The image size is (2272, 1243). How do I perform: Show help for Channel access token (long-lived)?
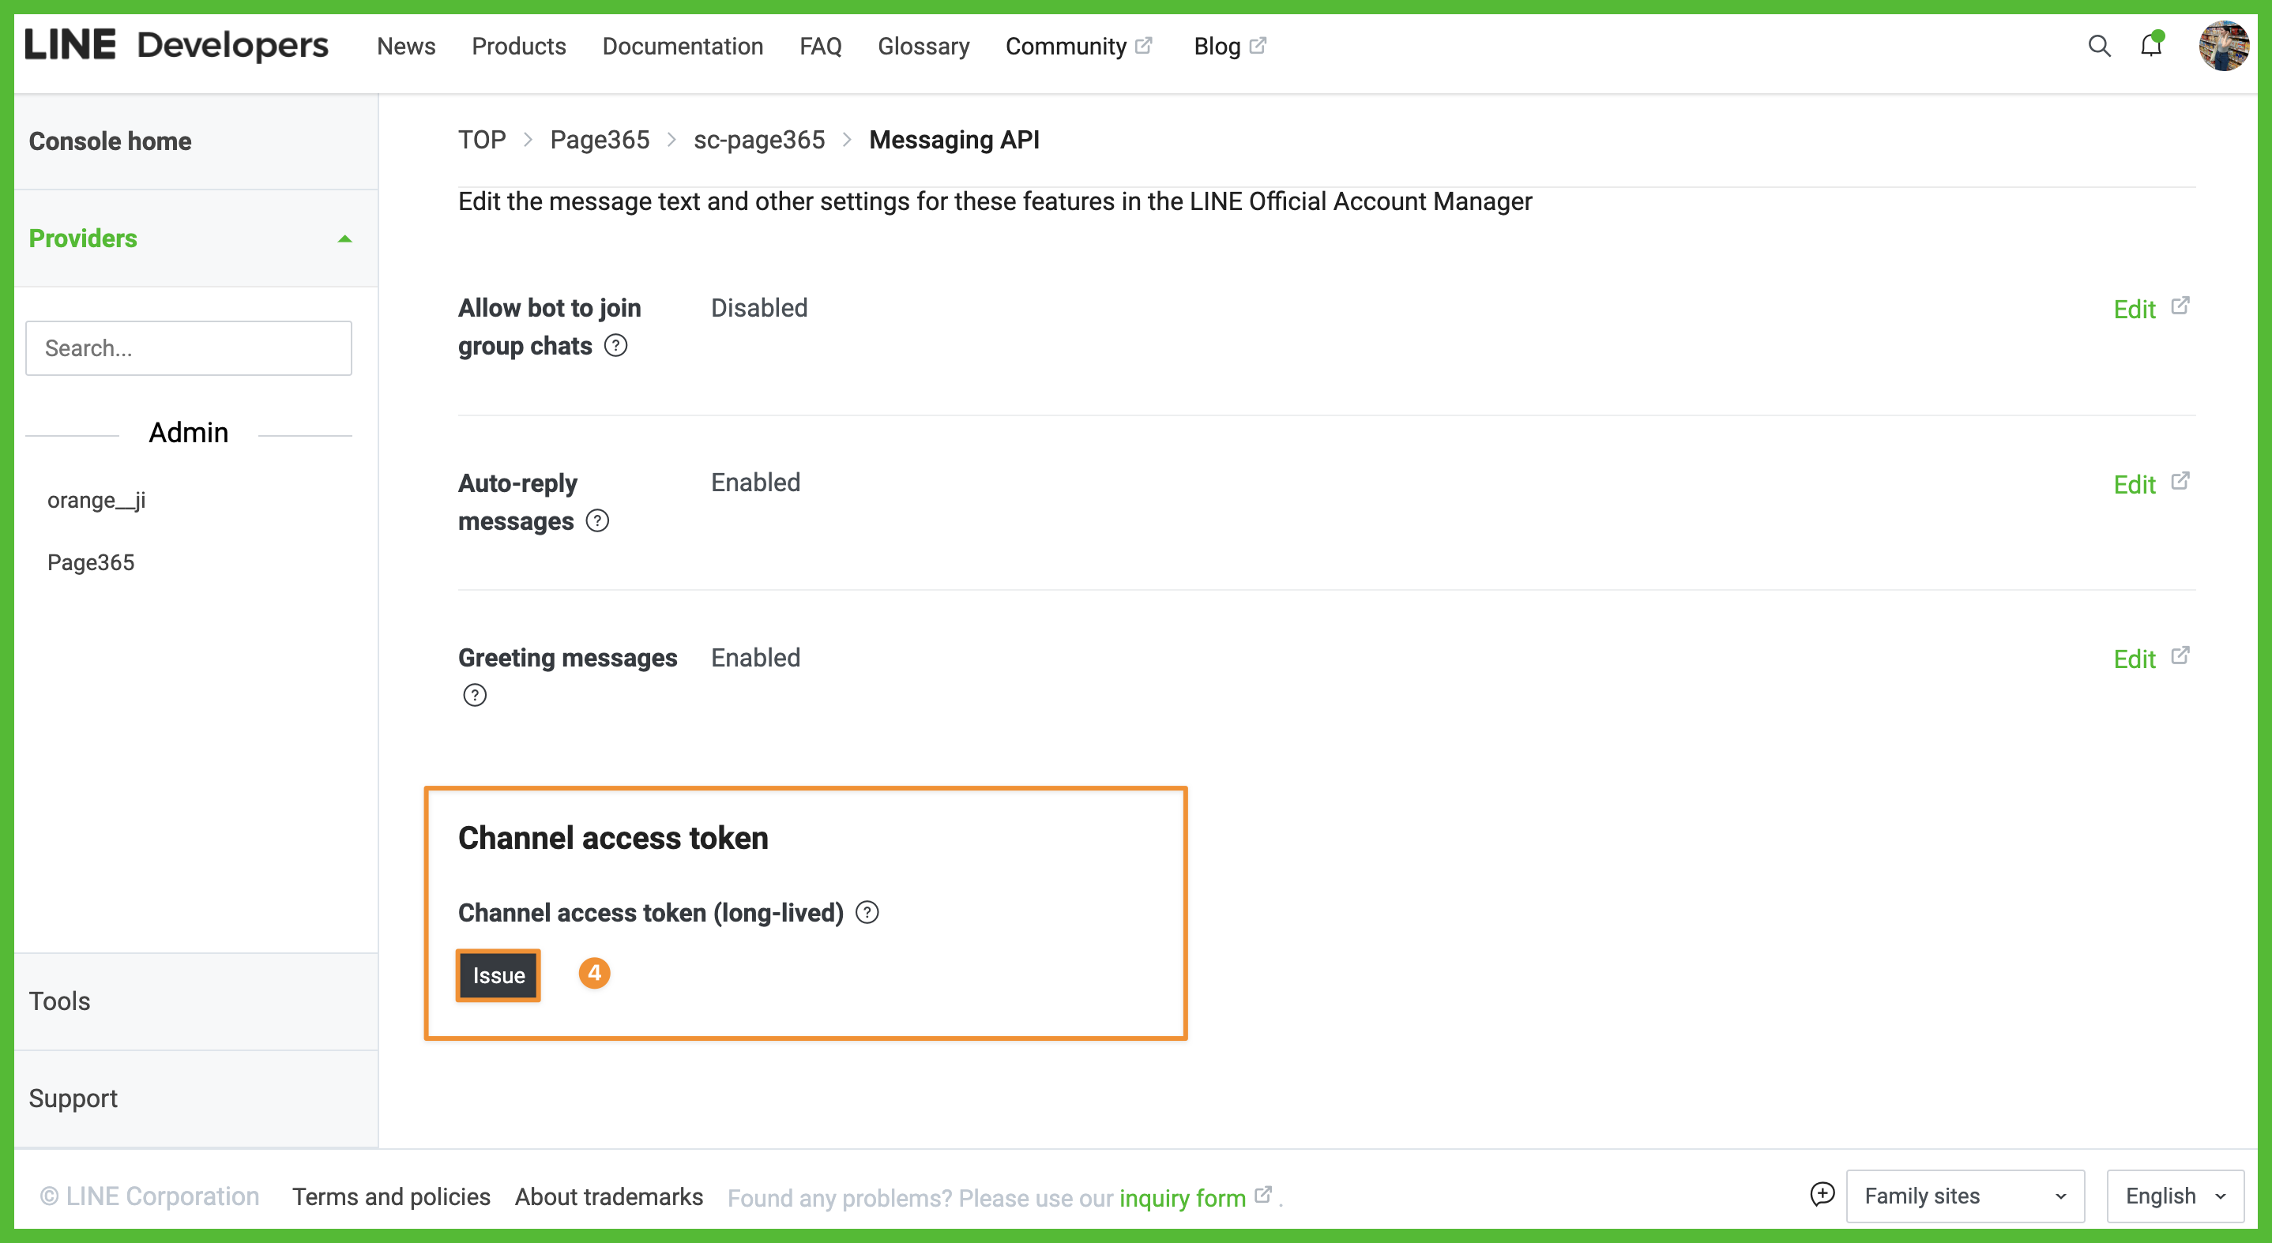click(x=867, y=912)
